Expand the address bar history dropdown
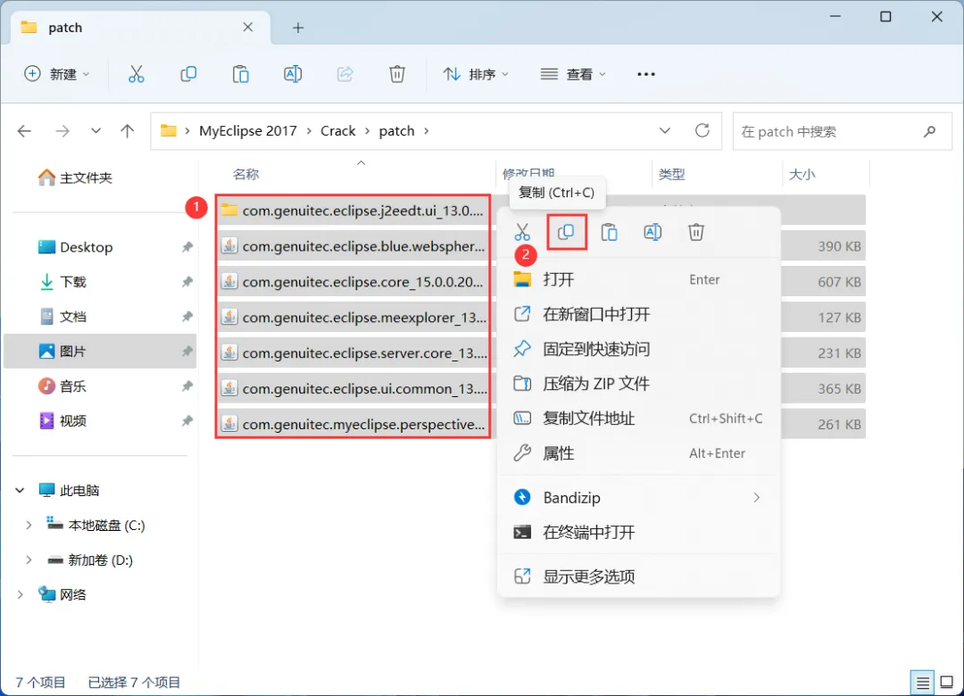This screenshot has width=964, height=696. tap(665, 131)
